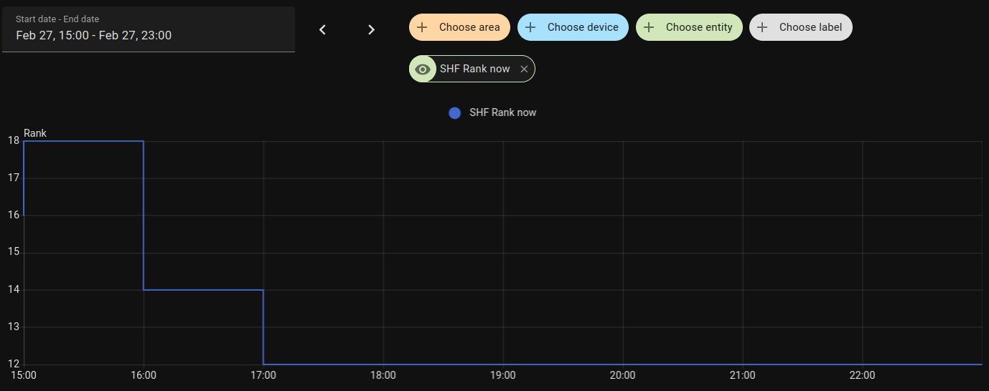Select the Choose label filter text
Image resolution: width=989 pixels, height=391 pixels.
click(811, 27)
